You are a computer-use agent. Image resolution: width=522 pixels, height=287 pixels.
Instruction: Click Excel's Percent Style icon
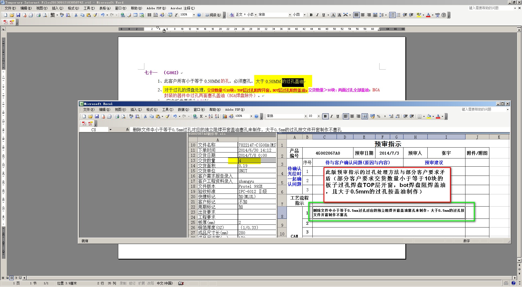coord(379,116)
